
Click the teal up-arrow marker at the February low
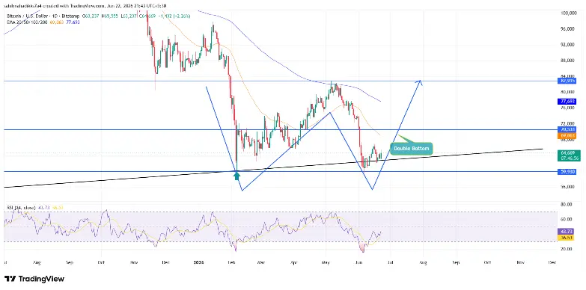(236, 176)
